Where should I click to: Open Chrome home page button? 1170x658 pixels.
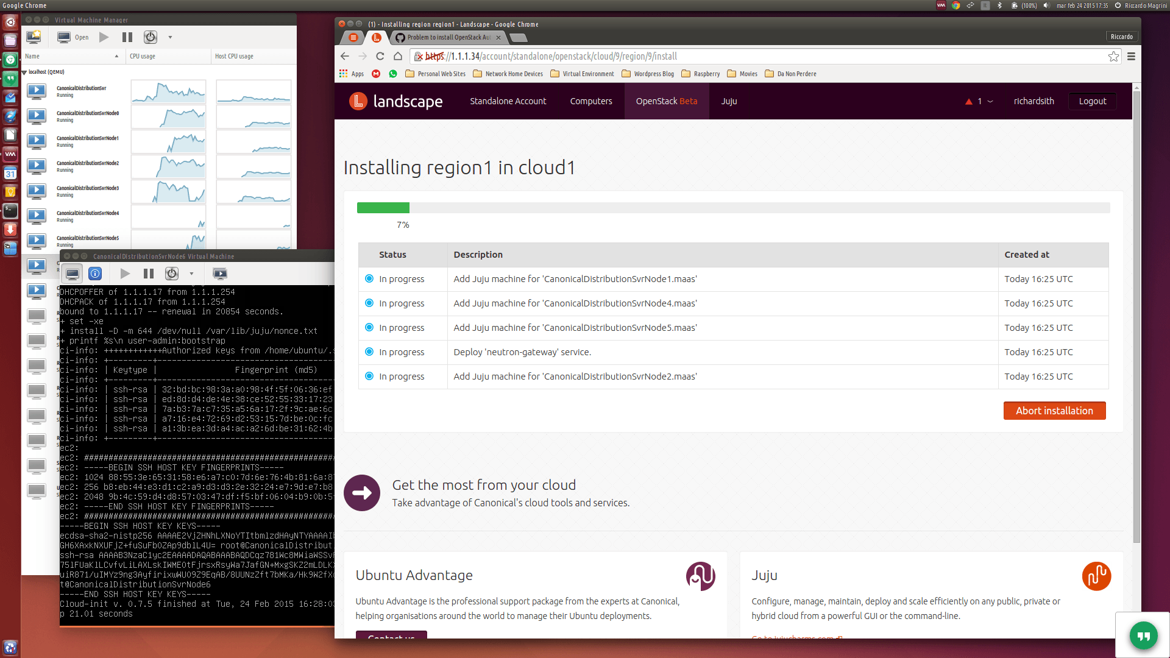click(x=398, y=56)
